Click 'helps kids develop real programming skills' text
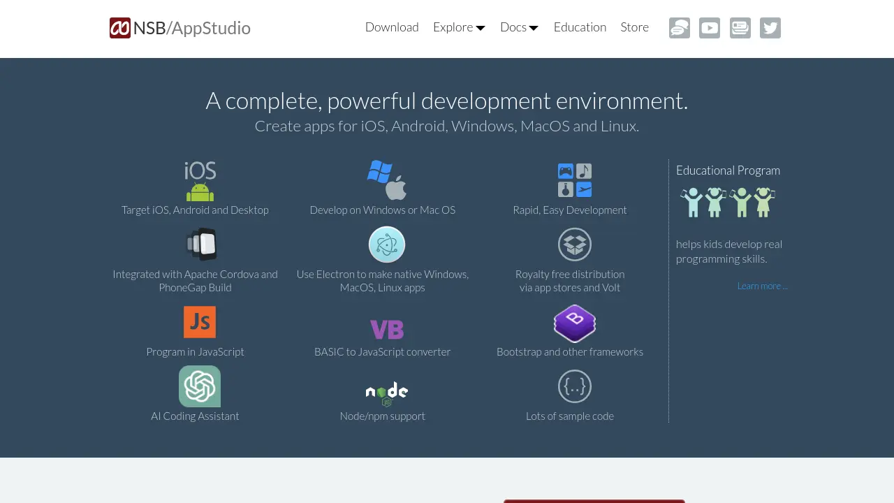The image size is (894, 503). tap(729, 251)
